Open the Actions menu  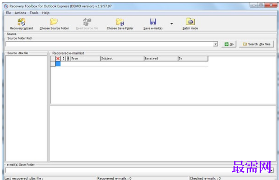20,13
